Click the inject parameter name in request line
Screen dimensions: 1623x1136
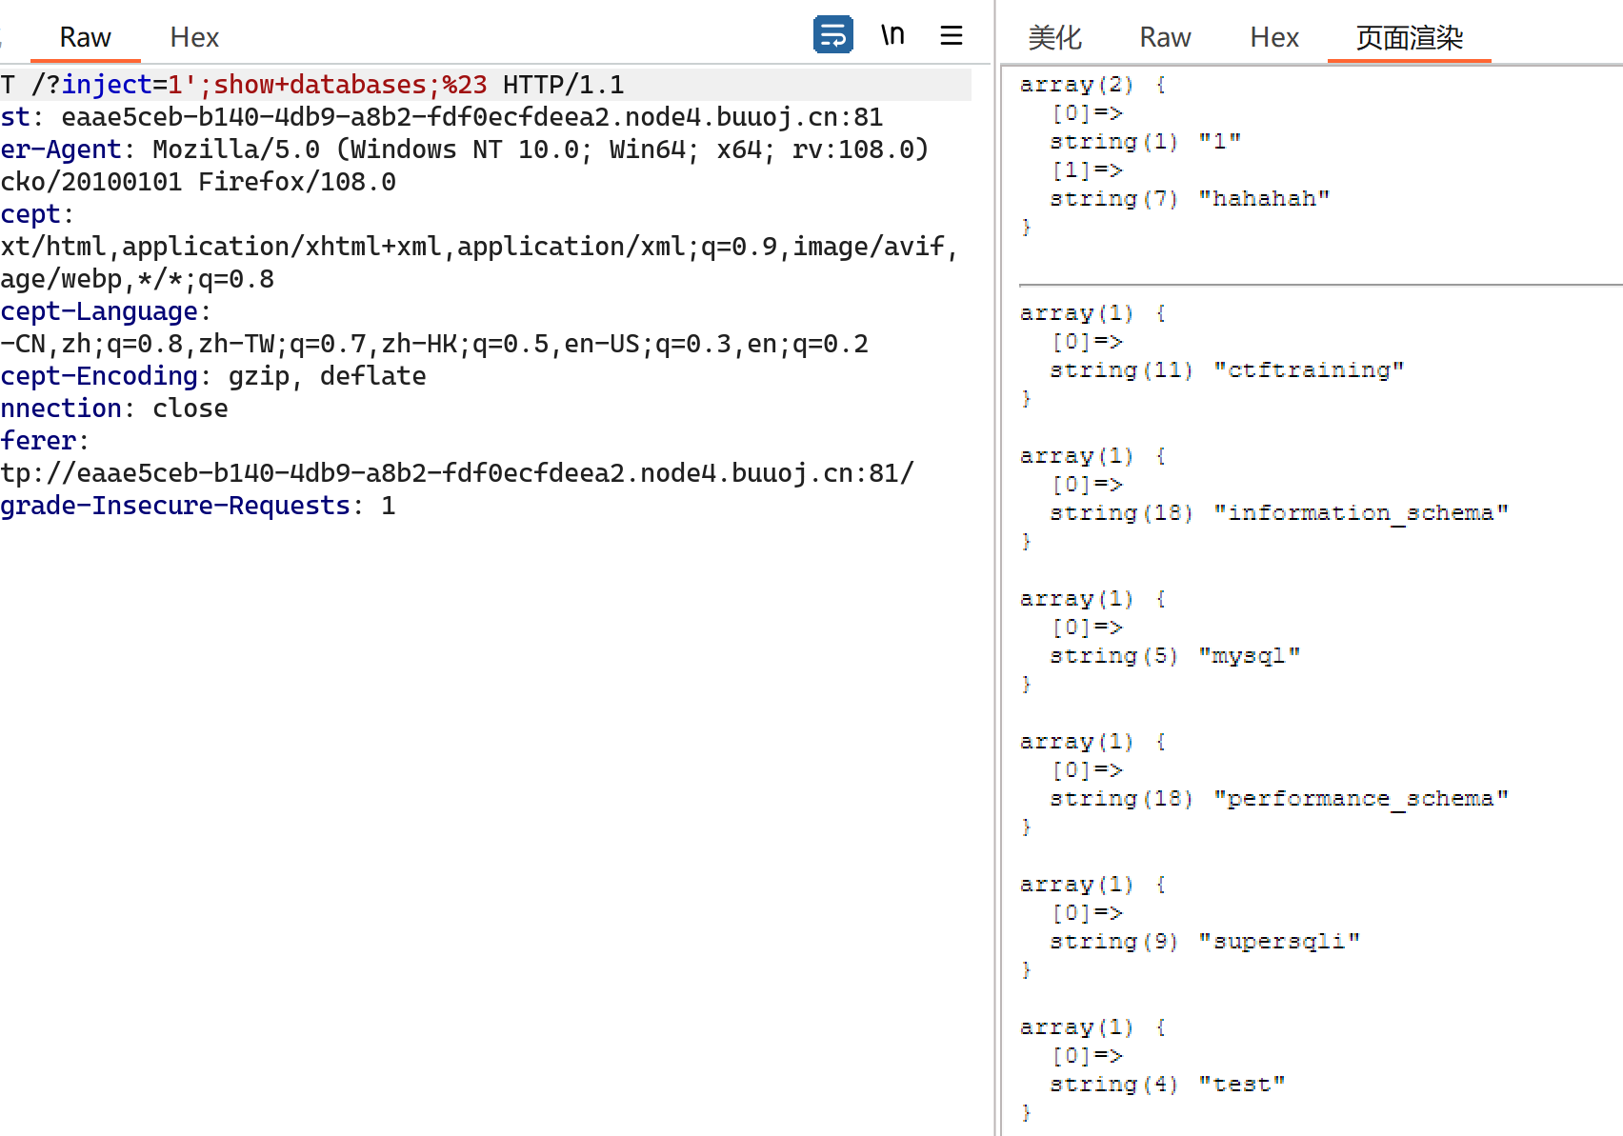106,85
